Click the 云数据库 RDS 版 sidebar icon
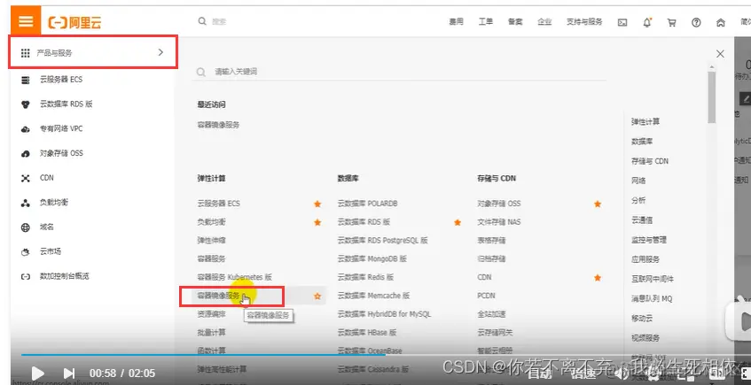This screenshot has height=385, width=751. [26, 104]
